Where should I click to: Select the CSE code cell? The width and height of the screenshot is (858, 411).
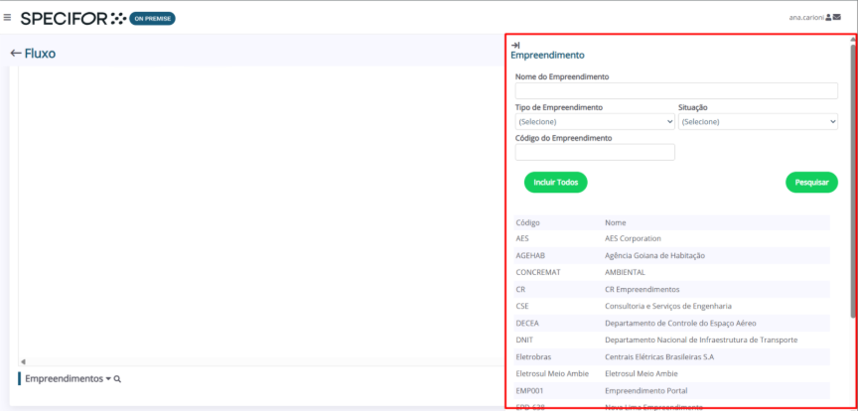(522, 306)
